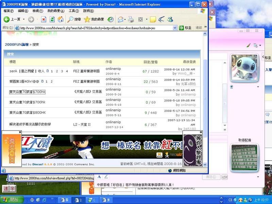This screenshot has height=204, width=272.
Task: Toggle the 速 input method button
Action: [x=6, y=189]
